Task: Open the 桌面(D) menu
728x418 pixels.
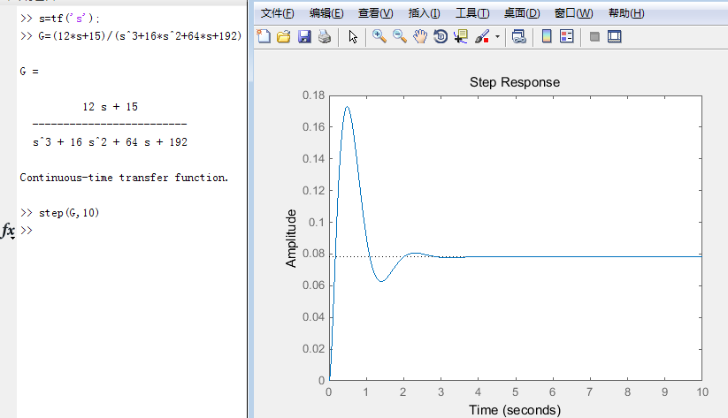Action: [x=522, y=13]
